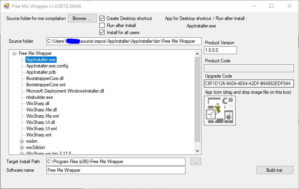Viewport: 299px width, 189px height.
Task: Click the App Icon image box
Action: click(220, 111)
